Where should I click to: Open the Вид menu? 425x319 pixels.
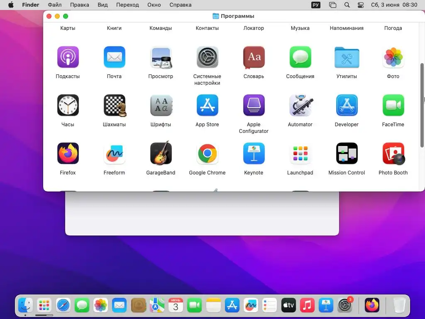103,5
